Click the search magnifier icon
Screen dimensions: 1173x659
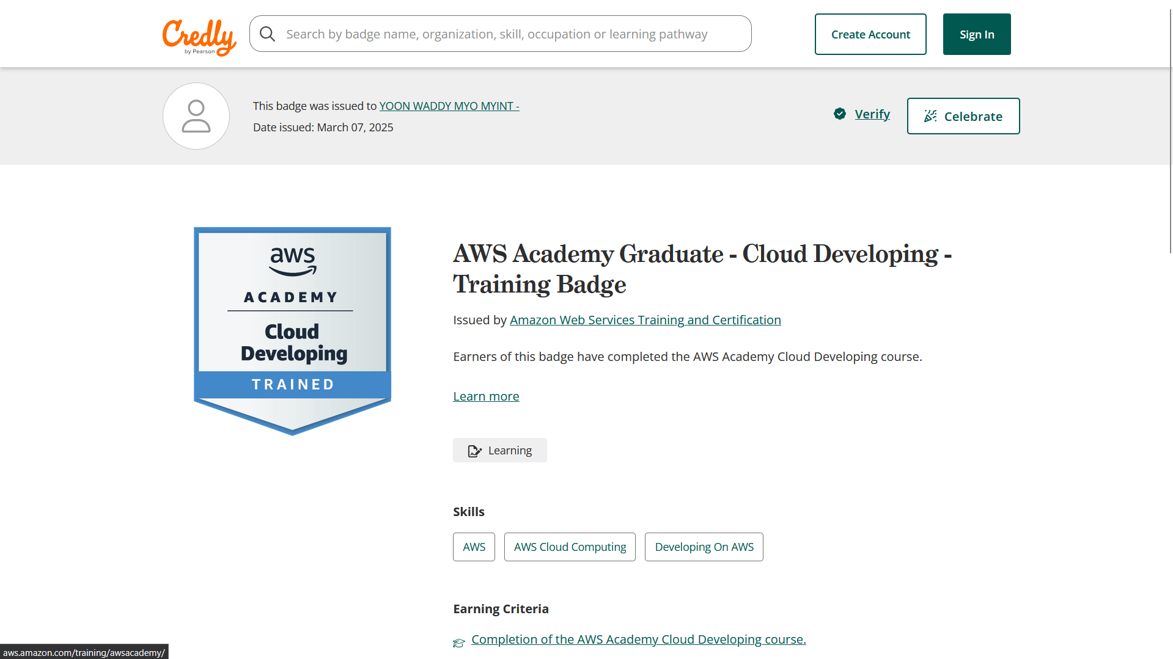(x=267, y=34)
